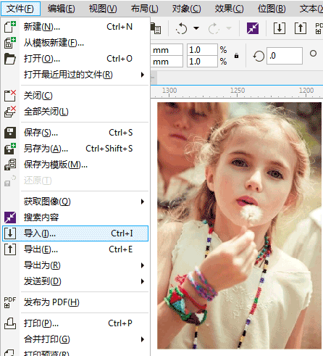This screenshot has width=323, height=356.
Task: Choose Save as Template (保存为模版)
Action: tap(75, 165)
